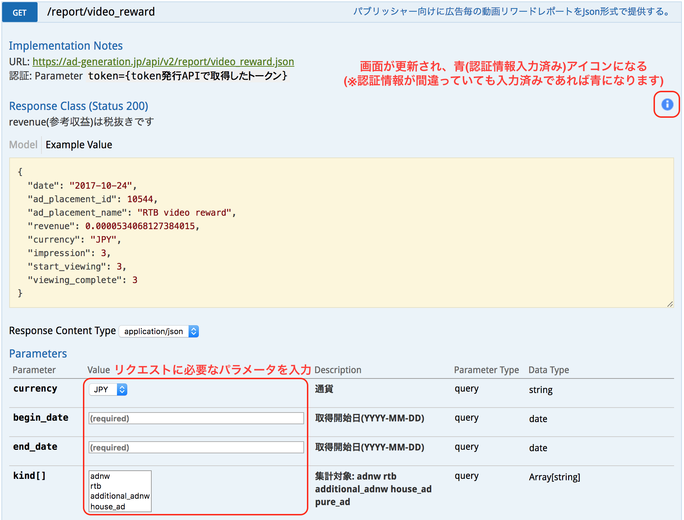Switch to the Model tab
The height and width of the screenshot is (520, 684).
(x=23, y=144)
